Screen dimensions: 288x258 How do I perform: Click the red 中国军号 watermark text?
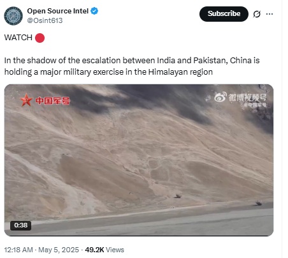pyautogui.click(x=53, y=100)
